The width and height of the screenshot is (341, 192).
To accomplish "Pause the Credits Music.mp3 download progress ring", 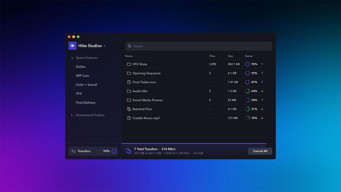I will pyautogui.click(x=247, y=118).
